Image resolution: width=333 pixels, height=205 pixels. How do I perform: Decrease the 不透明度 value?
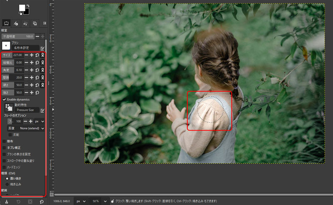click(x=37, y=37)
